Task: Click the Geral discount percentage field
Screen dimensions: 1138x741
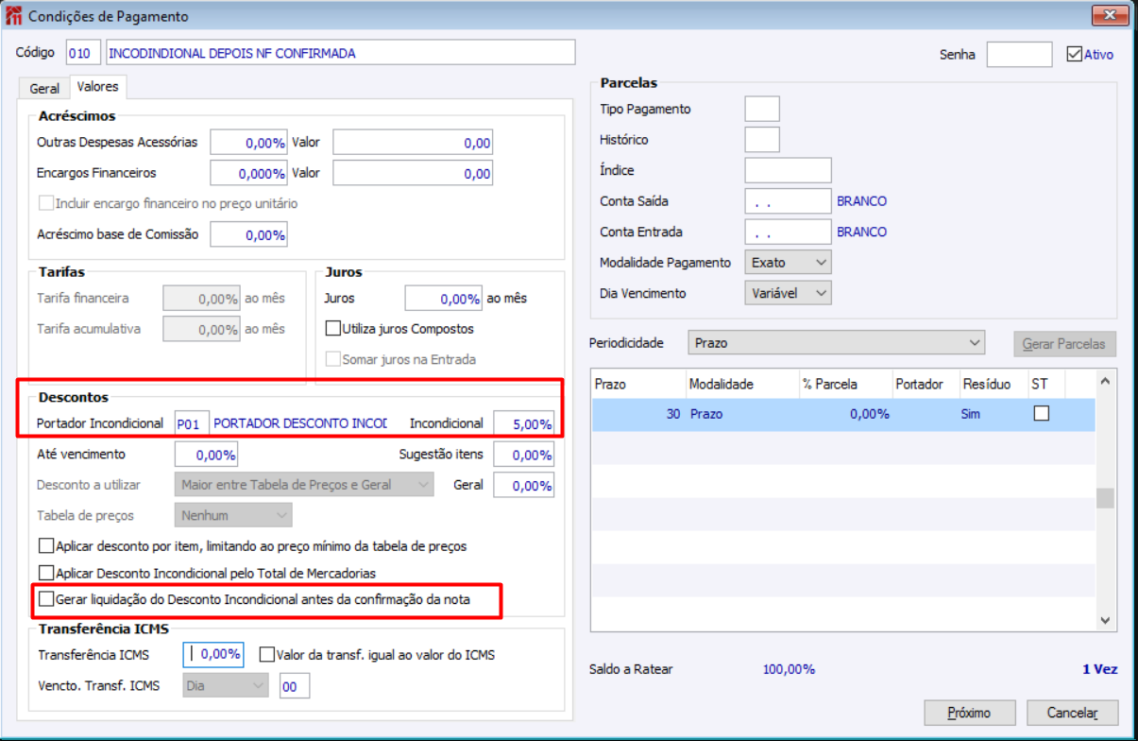Action: coord(524,485)
